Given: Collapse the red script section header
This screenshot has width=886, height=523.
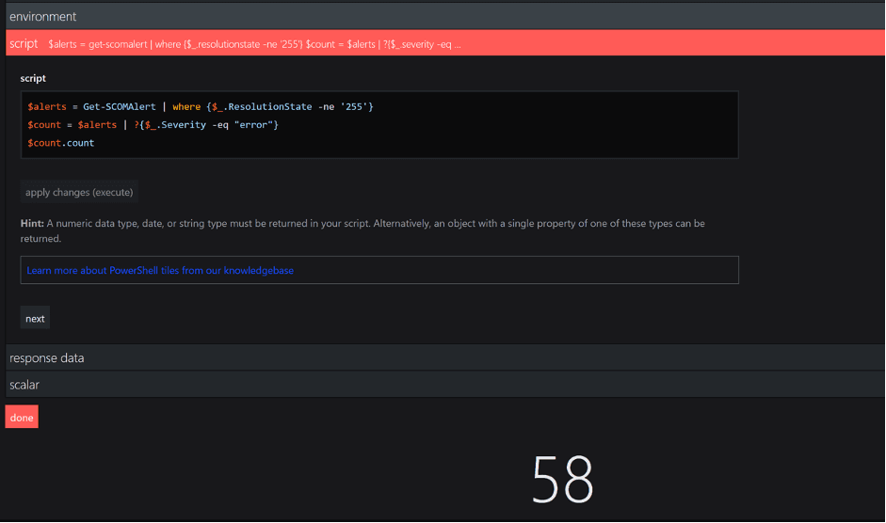Looking at the screenshot, I should point(24,43).
